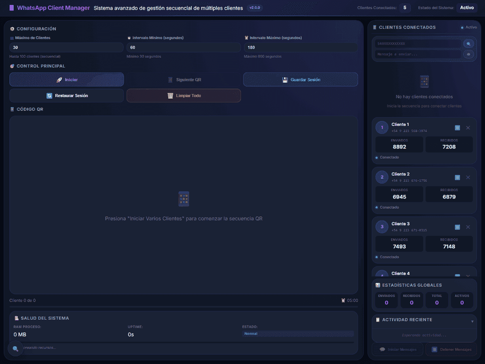Focus the Intervalo Mínimo input field

(x=184, y=47)
